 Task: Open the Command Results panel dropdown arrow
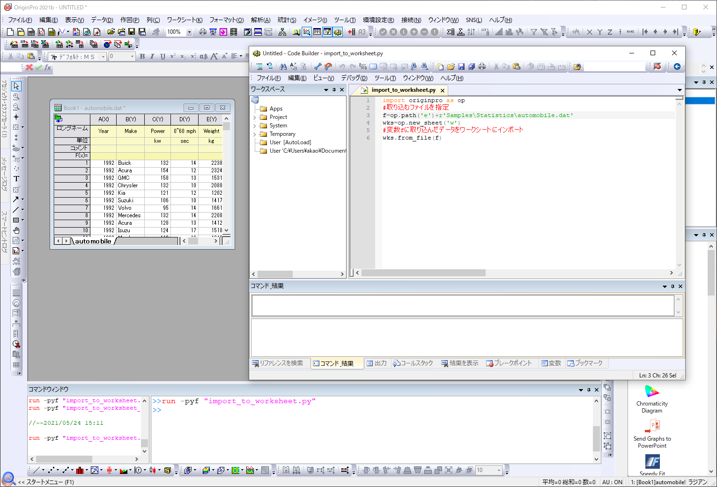click(665, 286)
